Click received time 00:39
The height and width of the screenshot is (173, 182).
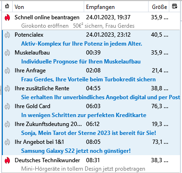click(x=93, y=53)
